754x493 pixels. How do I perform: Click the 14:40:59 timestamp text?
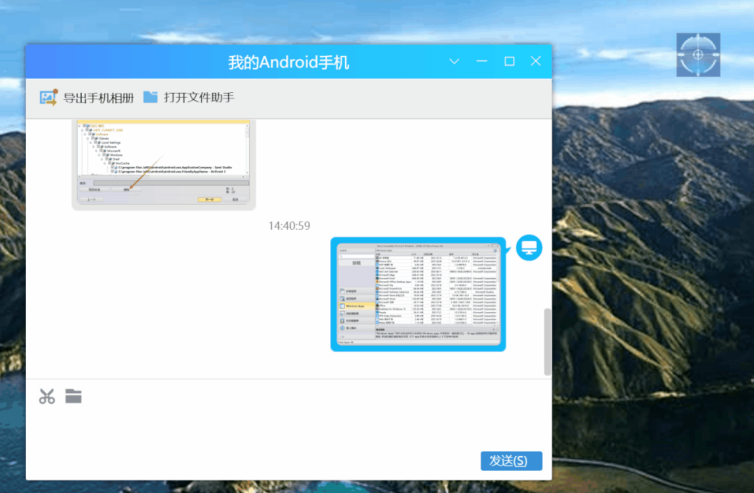289,226
